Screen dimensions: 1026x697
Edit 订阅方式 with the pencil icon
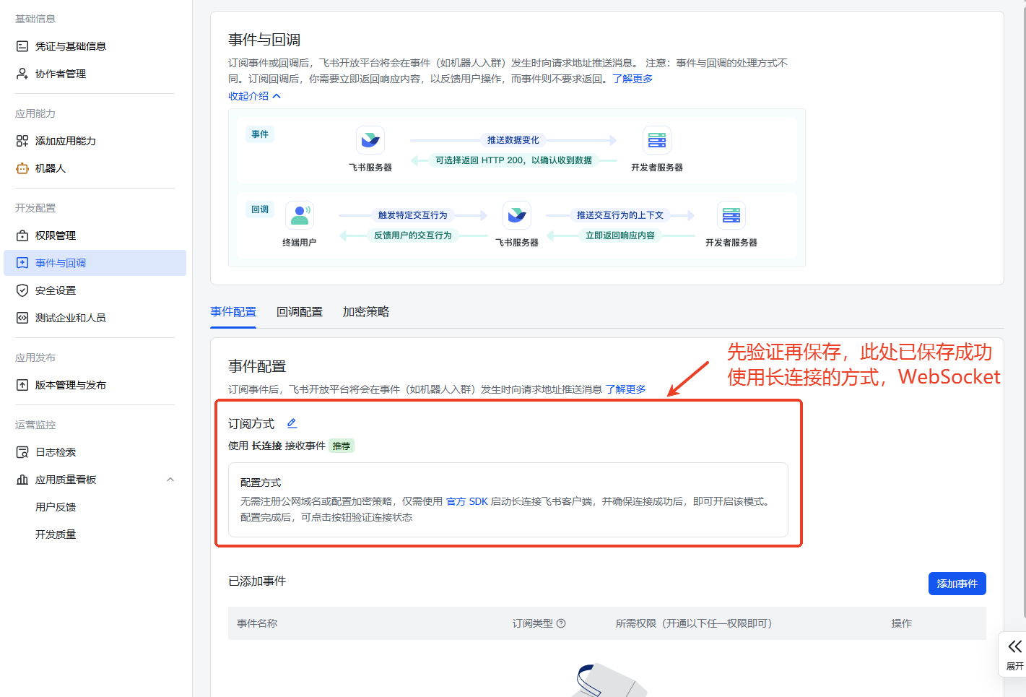292,423
